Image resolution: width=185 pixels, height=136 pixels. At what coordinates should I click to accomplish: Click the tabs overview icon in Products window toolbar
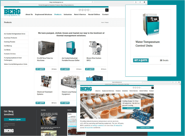coord(140,2)
